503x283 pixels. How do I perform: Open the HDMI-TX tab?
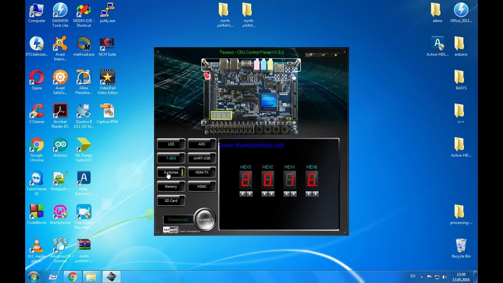pyautogui.click(x=202, y=173)
